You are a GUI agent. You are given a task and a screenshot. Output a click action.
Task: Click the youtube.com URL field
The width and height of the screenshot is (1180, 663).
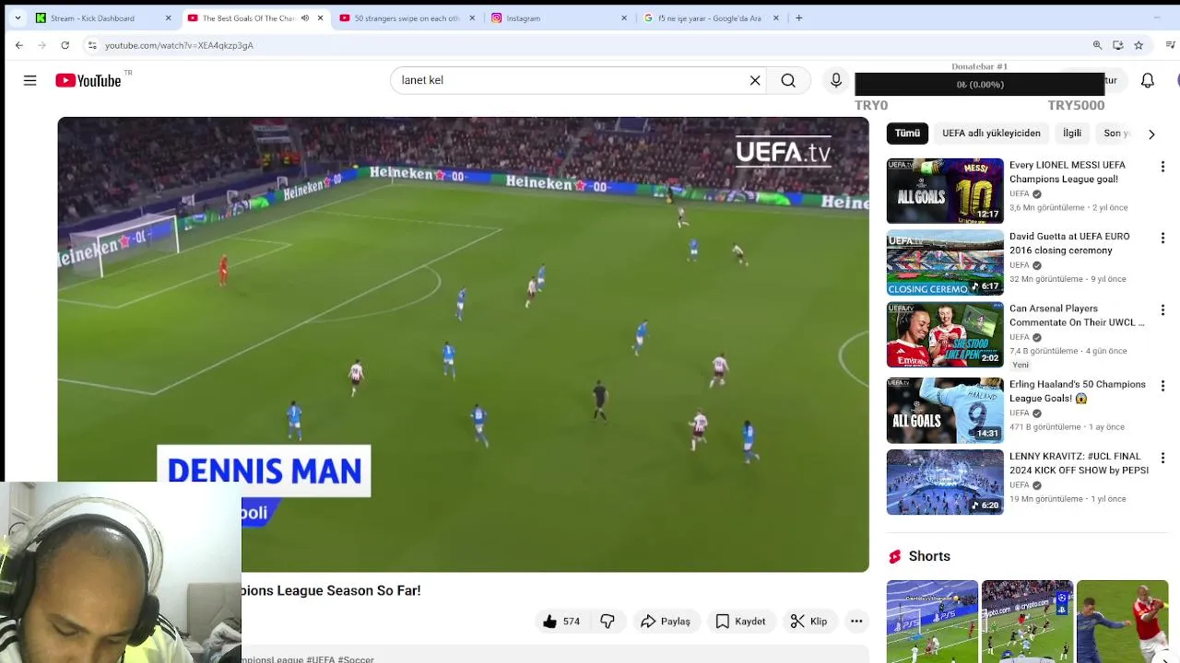pos(179,45)
